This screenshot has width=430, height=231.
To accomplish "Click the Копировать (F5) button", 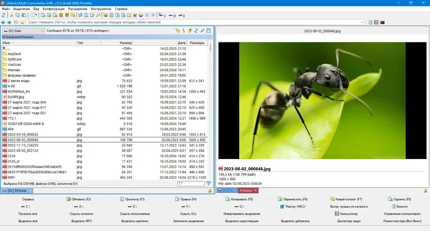I will tap(239, 199).
